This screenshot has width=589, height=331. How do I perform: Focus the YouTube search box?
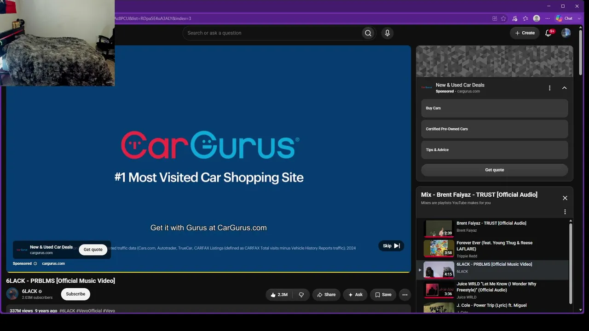tap(272, 33)
